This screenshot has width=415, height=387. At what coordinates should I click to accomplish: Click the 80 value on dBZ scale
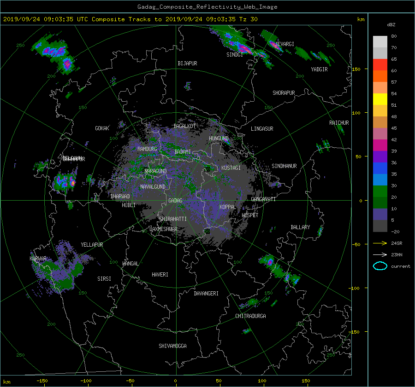(394, 36)
